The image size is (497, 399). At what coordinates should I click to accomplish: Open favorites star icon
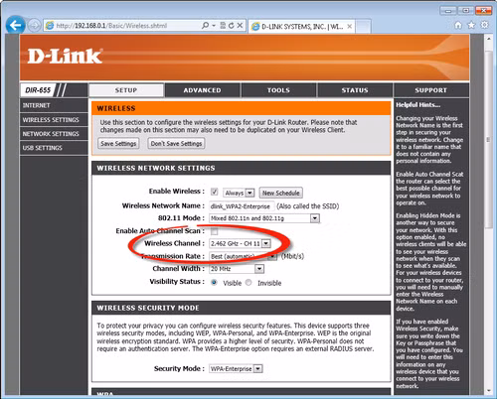point(471,25)
